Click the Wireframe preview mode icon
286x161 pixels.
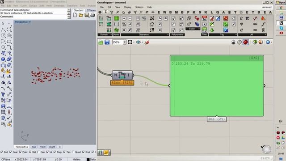[x=240, y=42]
